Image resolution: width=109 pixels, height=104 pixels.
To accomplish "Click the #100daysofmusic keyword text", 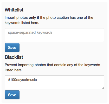I will (x=22, y=80).
